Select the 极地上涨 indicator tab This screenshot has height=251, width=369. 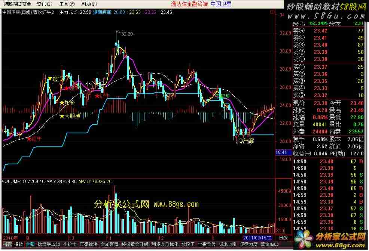pyautogui.click(x=228, y=244)
